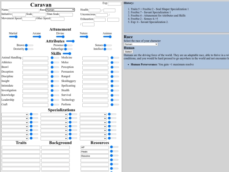Set the Knowledge skill slider

[55, 95]
